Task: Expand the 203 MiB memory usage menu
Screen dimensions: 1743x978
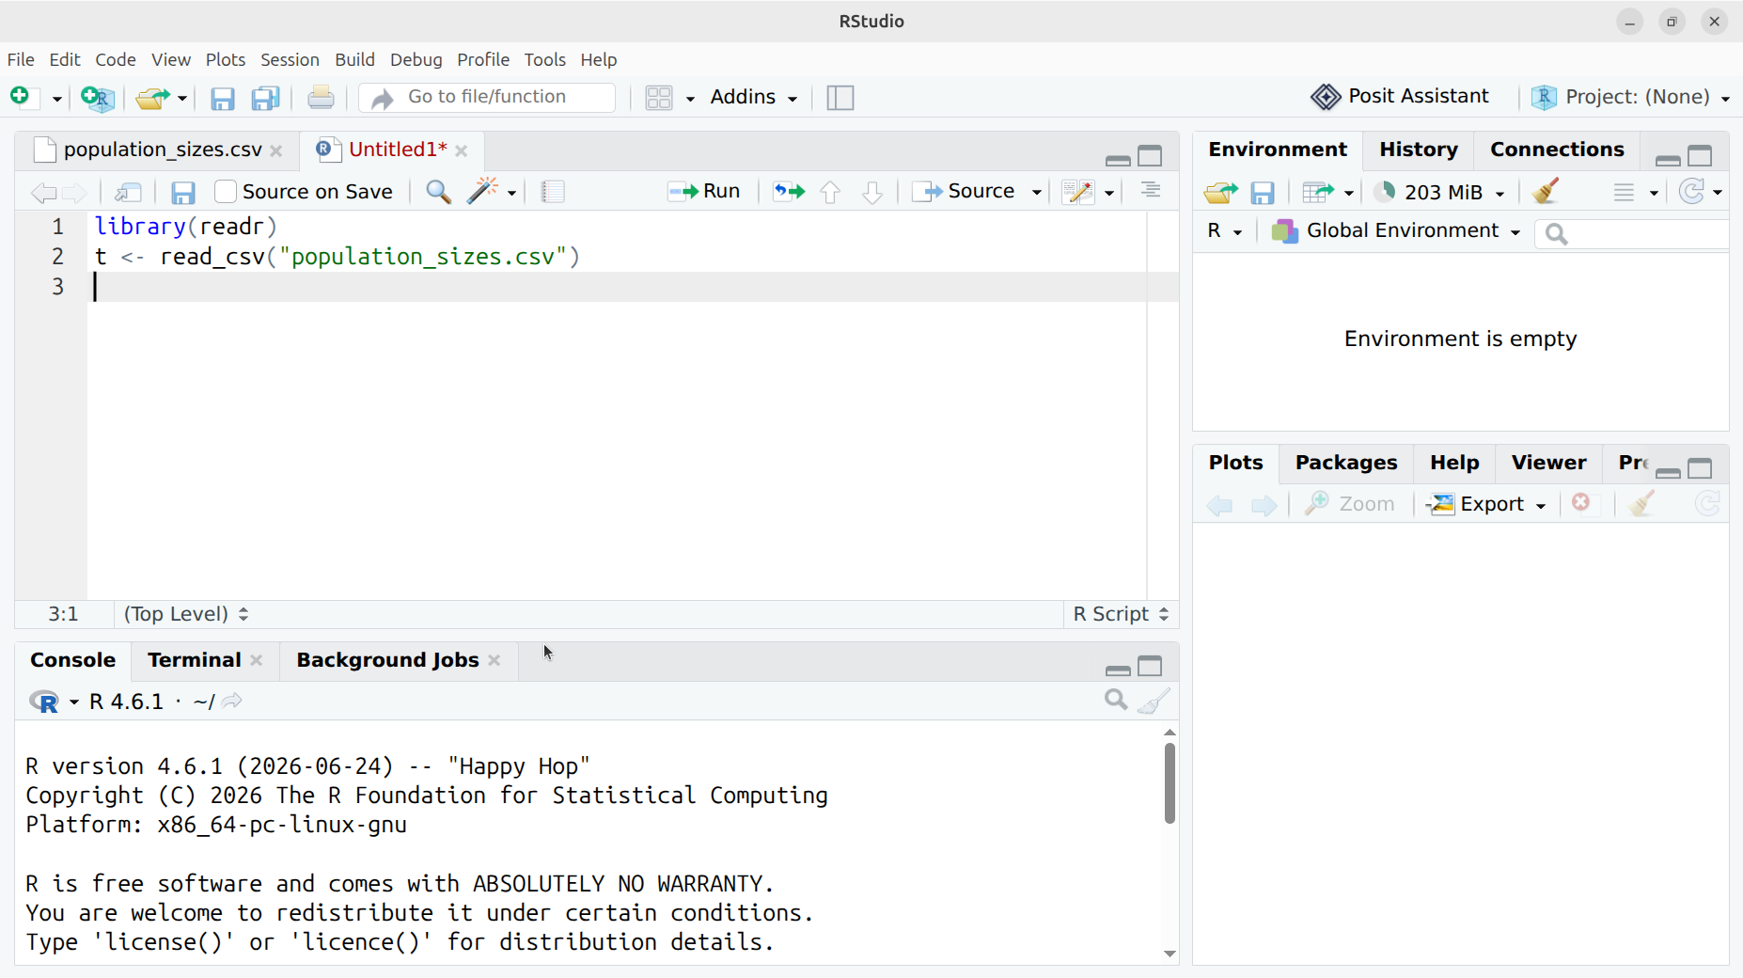Action: (1439, 192)
